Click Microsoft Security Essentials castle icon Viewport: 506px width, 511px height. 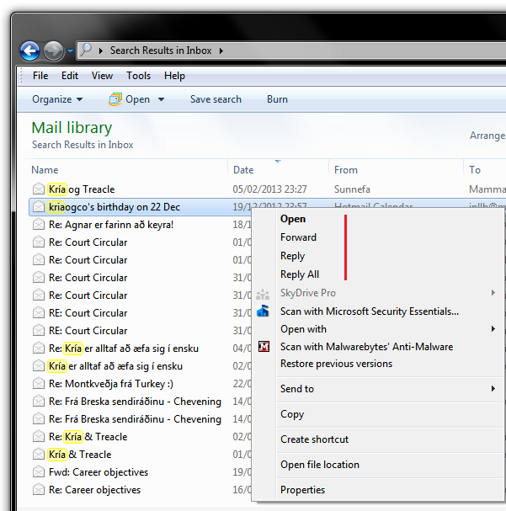[x=263, y=311]
